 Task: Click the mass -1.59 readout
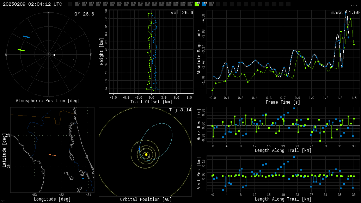pos(345,13)
